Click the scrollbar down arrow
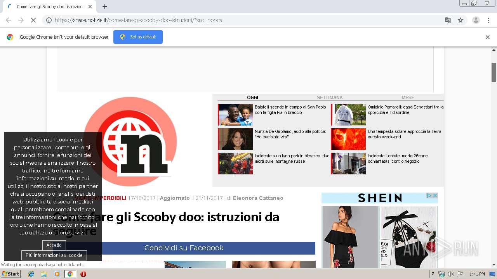The image size is (497, 279). pos(494,265)
